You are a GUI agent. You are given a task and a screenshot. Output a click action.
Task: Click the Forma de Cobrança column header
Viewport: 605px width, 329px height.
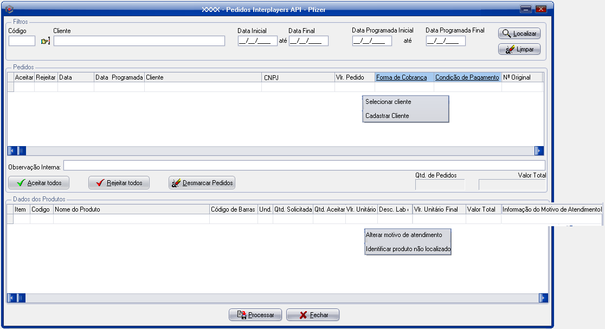pos(402,77)
